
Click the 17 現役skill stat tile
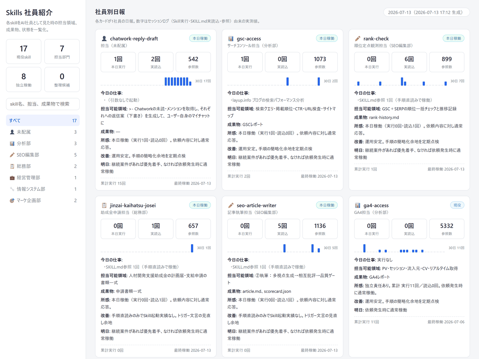(24, 51)
